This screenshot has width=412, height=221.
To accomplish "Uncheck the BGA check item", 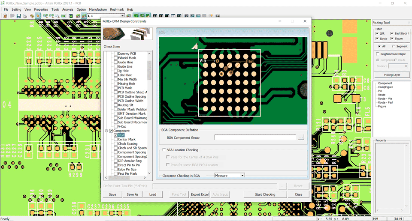I will coord(115,135).
